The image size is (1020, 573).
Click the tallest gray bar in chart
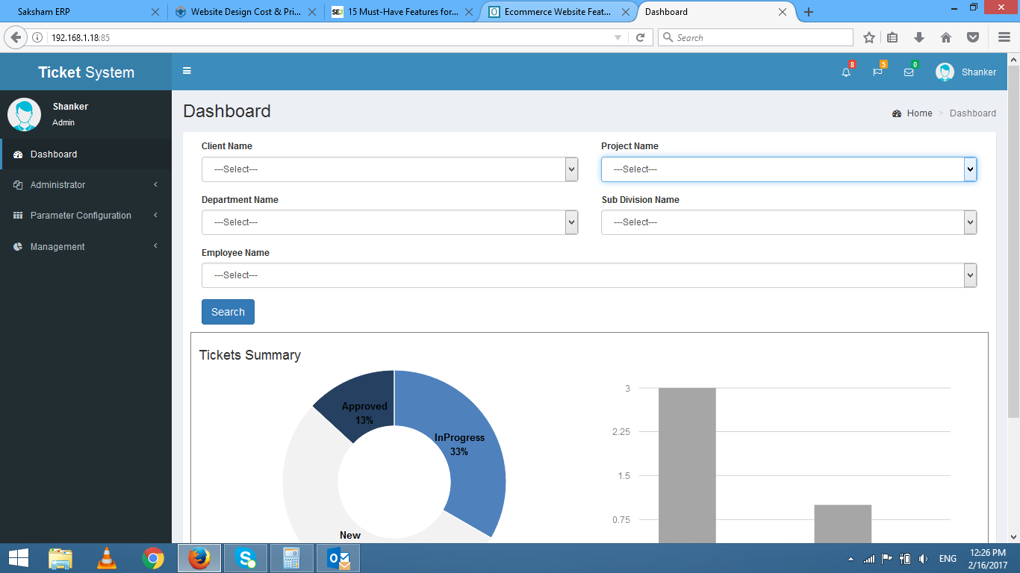pos(687,466)
